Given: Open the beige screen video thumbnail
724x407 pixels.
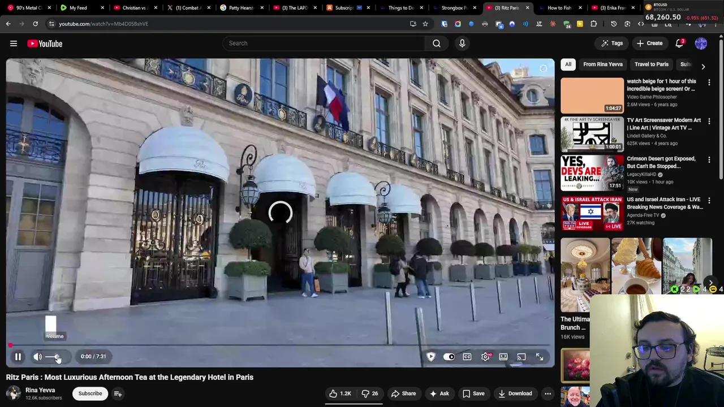Looking at the screenshot, I should tap(592, 95).
